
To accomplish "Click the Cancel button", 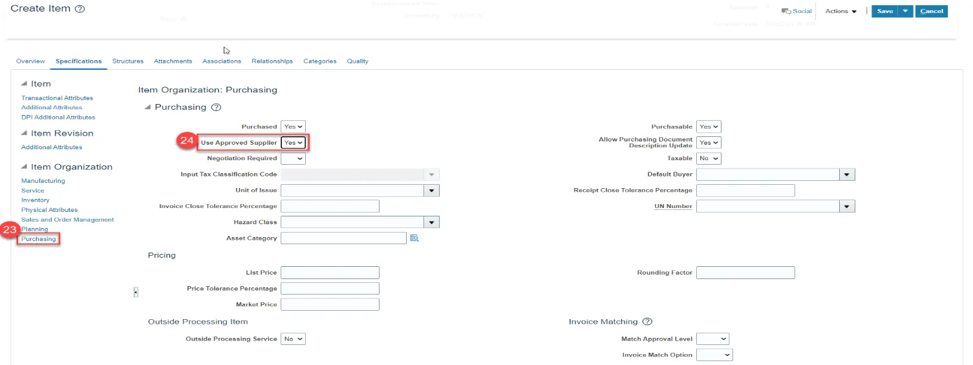I will 931,11.
